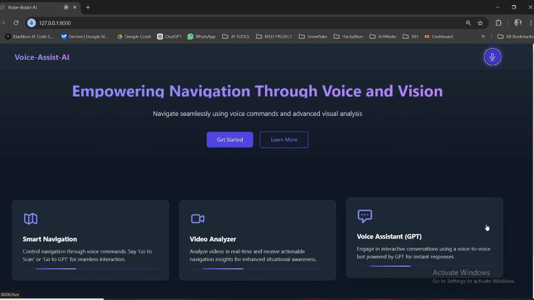The width and height of the screenshot is (534, 300).
Task: Expand hidden bookmarks with double chevron
Action: click(483, 36)
